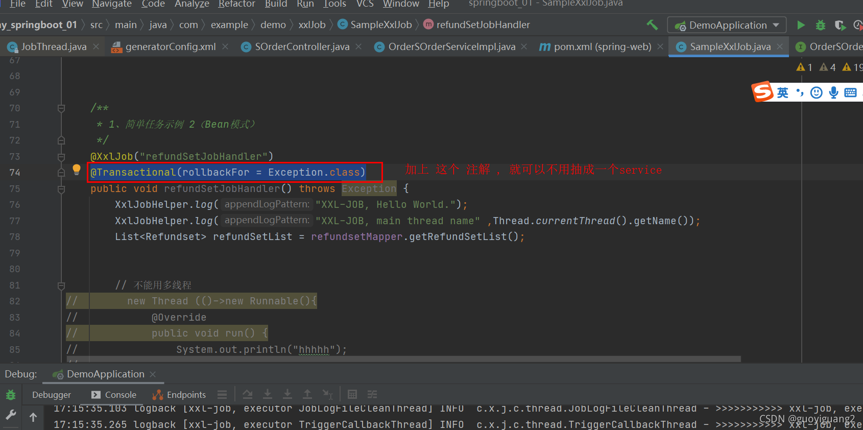This screenshot has height=430, width=863.
Task: Switch to the generatorConfig.xml tab
Action: pyautogui.click(x=171, y=46)
